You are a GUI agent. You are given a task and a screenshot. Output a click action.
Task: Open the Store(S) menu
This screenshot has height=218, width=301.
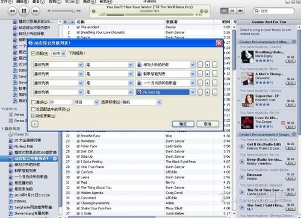pyautogui.click(x=72, y=2)
